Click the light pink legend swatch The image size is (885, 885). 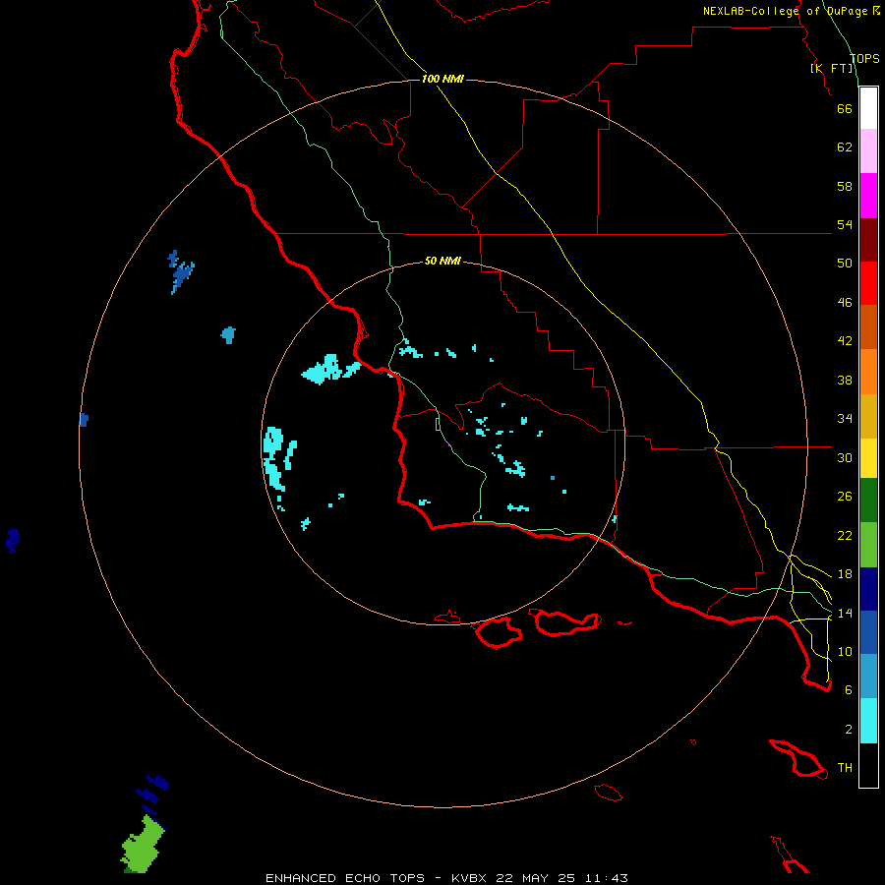point(868,151)
